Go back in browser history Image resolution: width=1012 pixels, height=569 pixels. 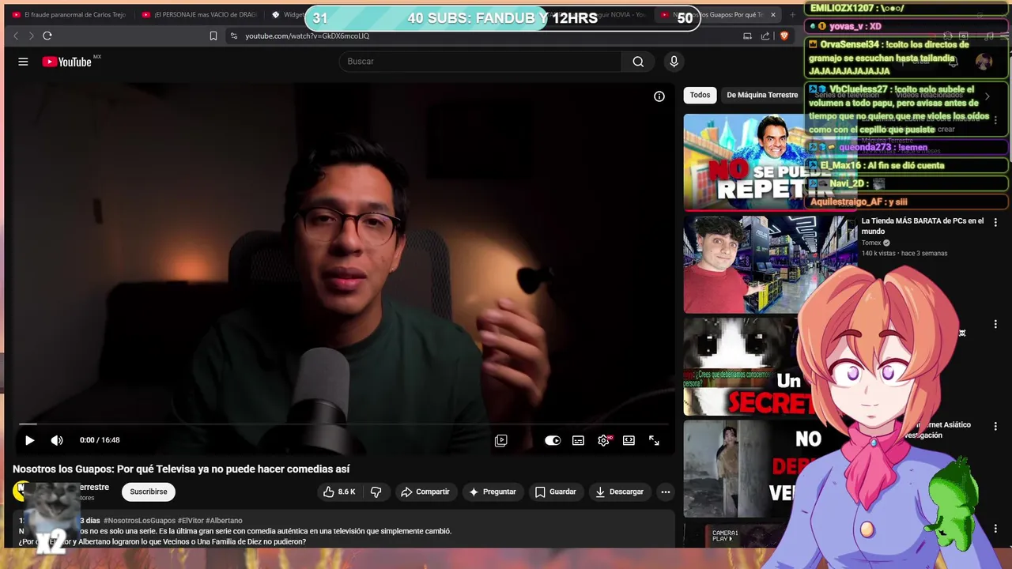pyautogui.click(x=16, y=36)
